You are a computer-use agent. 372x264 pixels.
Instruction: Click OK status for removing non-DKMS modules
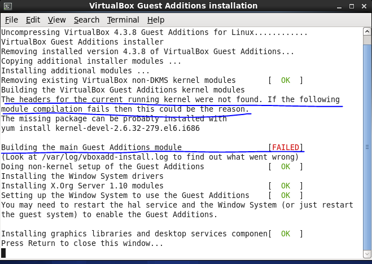click(x=286, y=80)
